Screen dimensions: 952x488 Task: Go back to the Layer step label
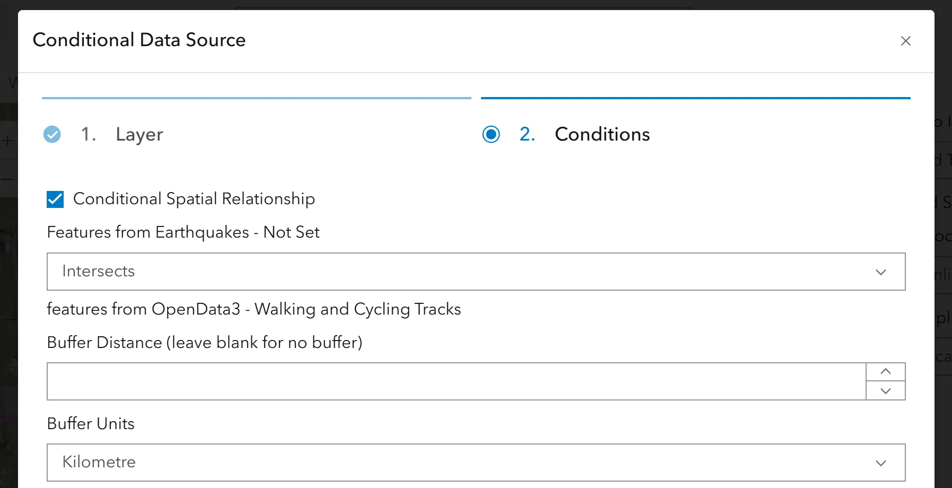tap(139, 134)
